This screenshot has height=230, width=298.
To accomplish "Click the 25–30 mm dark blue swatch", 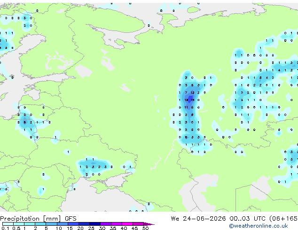I will [95, 224].
